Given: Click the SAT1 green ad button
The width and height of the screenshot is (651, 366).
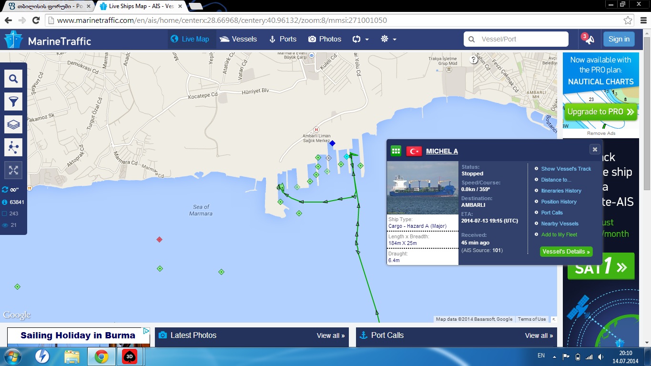Looking at the screenshot, I should coord(601,266).
